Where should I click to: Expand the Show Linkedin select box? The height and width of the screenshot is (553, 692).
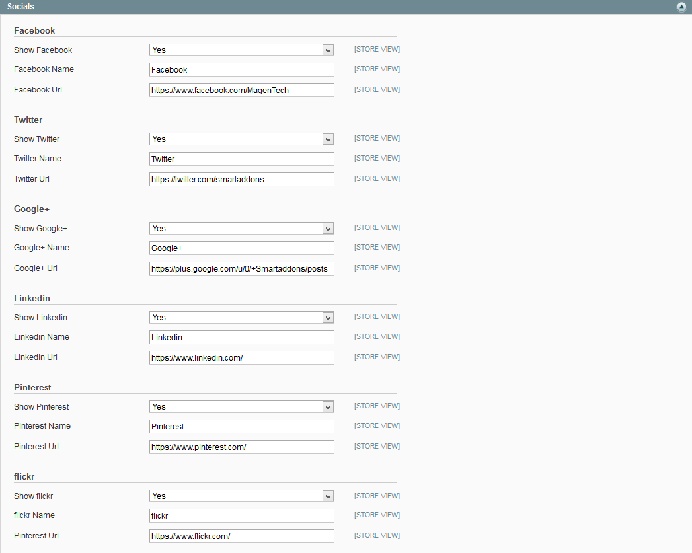point(241,318)
